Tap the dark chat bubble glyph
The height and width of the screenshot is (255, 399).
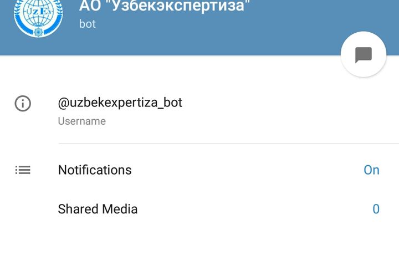pos(364,54)
